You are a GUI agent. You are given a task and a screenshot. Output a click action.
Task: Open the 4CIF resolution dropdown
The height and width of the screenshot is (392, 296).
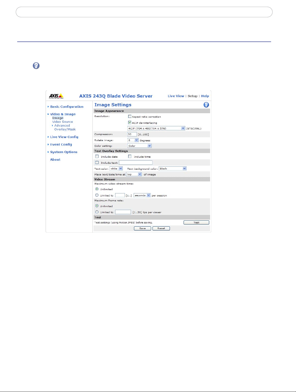pyautogui.click(x=156, y=128)
